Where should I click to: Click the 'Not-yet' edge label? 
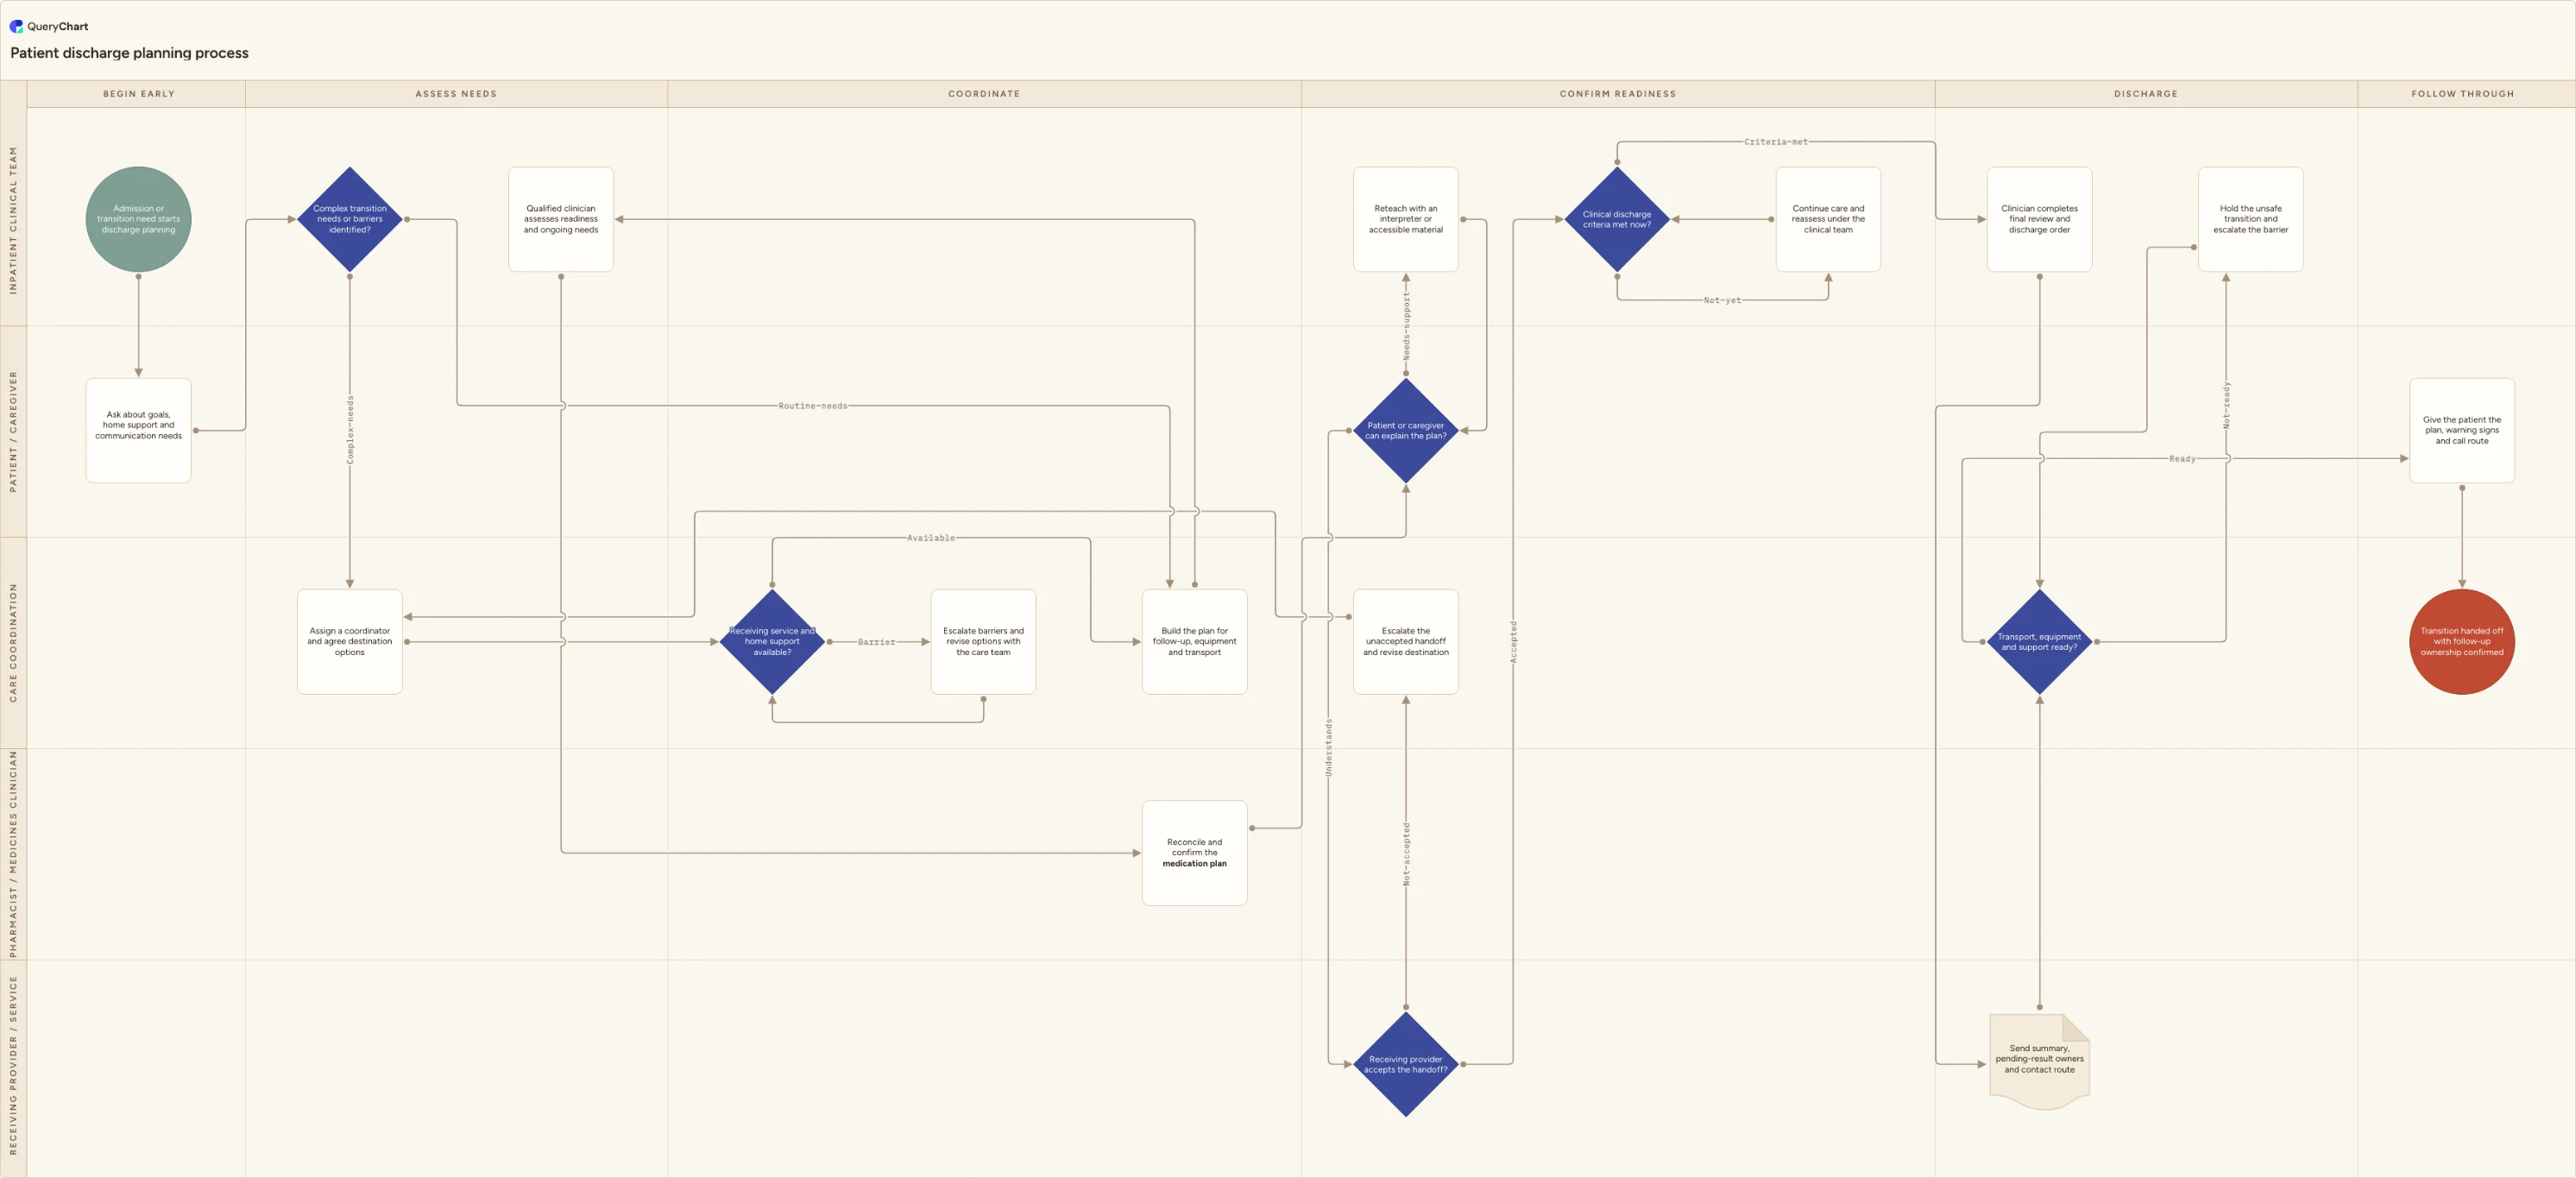pos(1722,300)
